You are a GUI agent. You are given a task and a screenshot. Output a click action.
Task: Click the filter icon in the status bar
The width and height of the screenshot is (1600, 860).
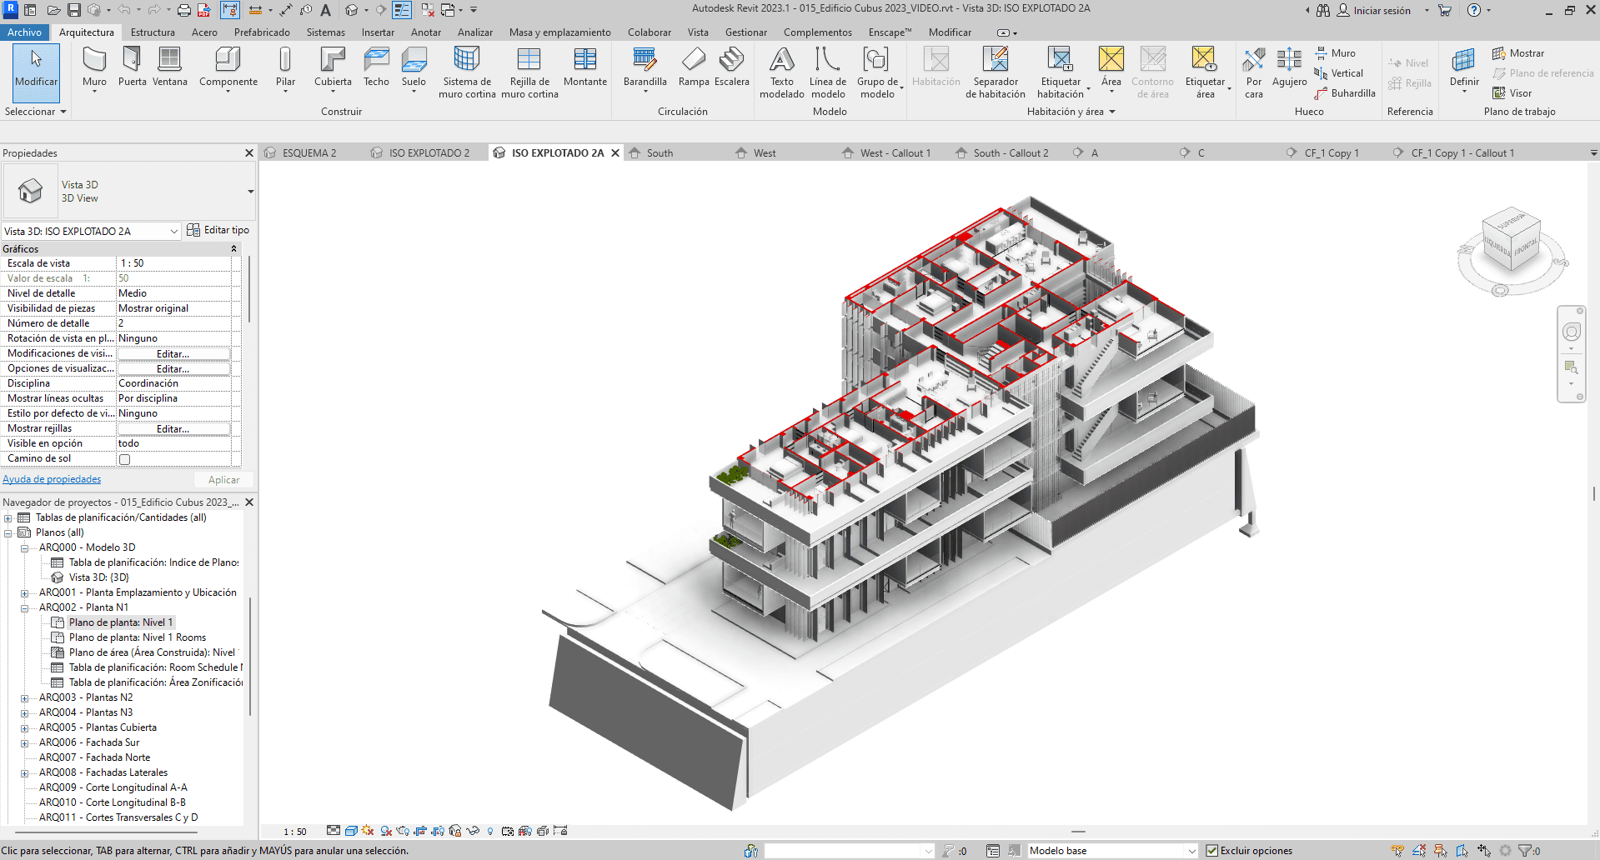tap(1529, 851)
